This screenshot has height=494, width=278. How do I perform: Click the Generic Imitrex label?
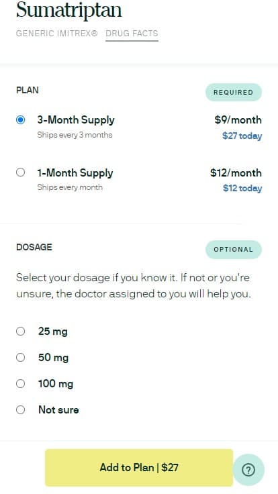pyautogui.click(x=56, y=34)
